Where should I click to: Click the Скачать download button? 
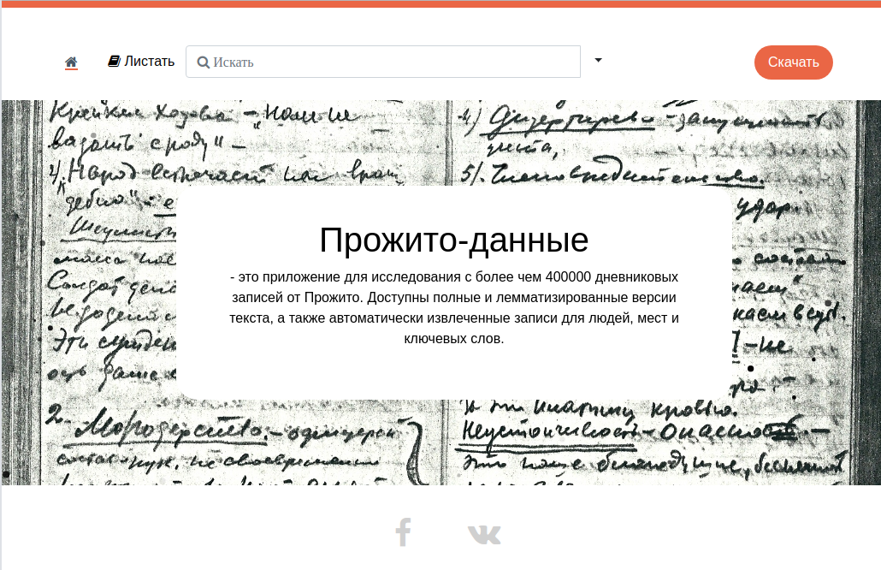tap(794, 62)
